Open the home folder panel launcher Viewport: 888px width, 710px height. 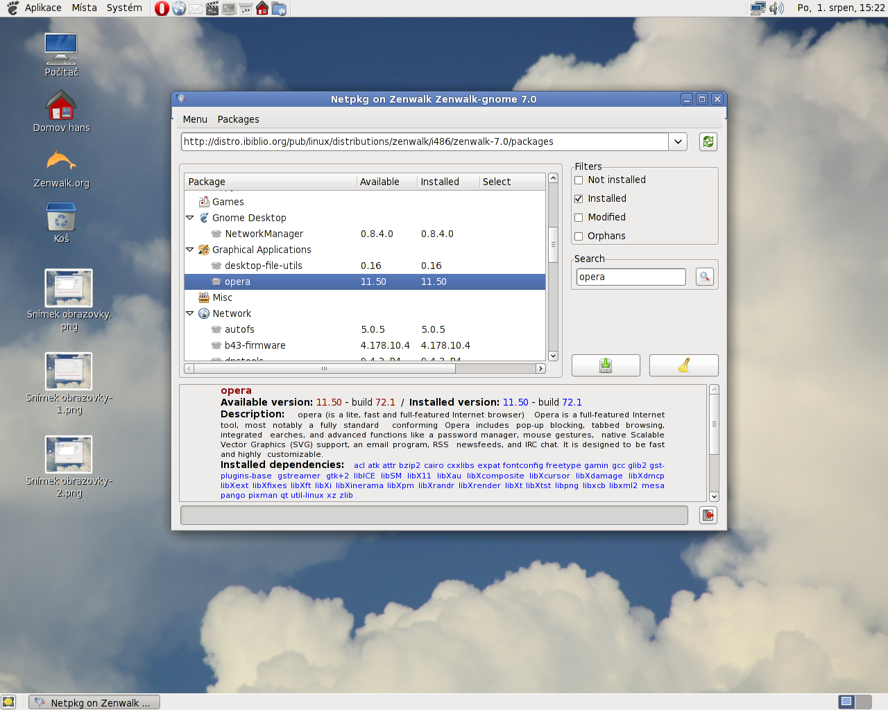(x=262, y=8)
